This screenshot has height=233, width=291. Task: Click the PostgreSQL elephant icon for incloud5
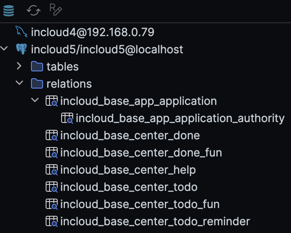coord(21,49)
